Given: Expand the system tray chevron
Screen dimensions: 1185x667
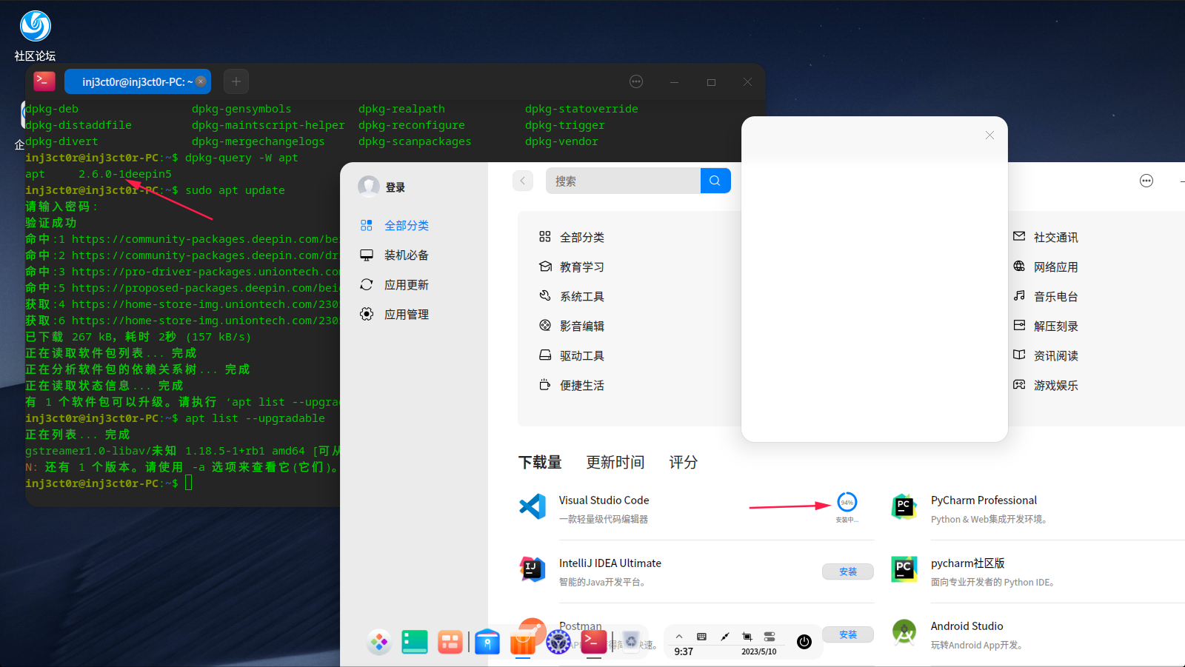Looking at the screenshot, I should pos(679,635).
